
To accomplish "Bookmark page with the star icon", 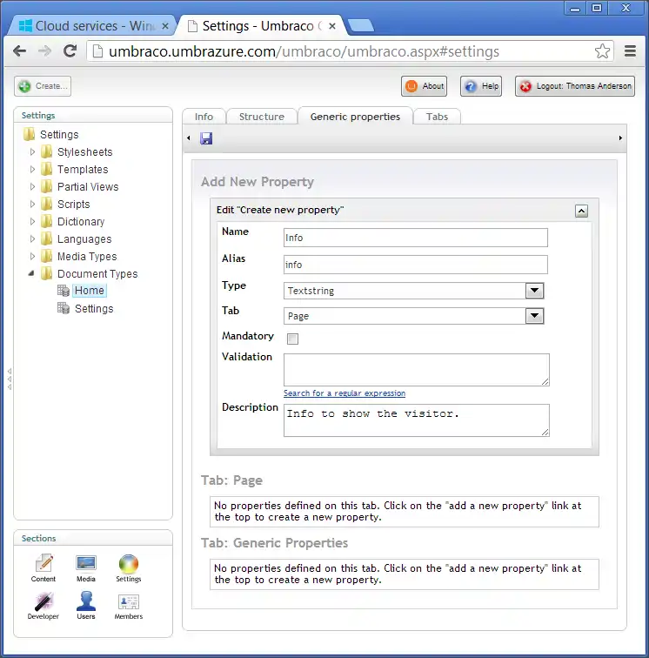I will point(602,51).
